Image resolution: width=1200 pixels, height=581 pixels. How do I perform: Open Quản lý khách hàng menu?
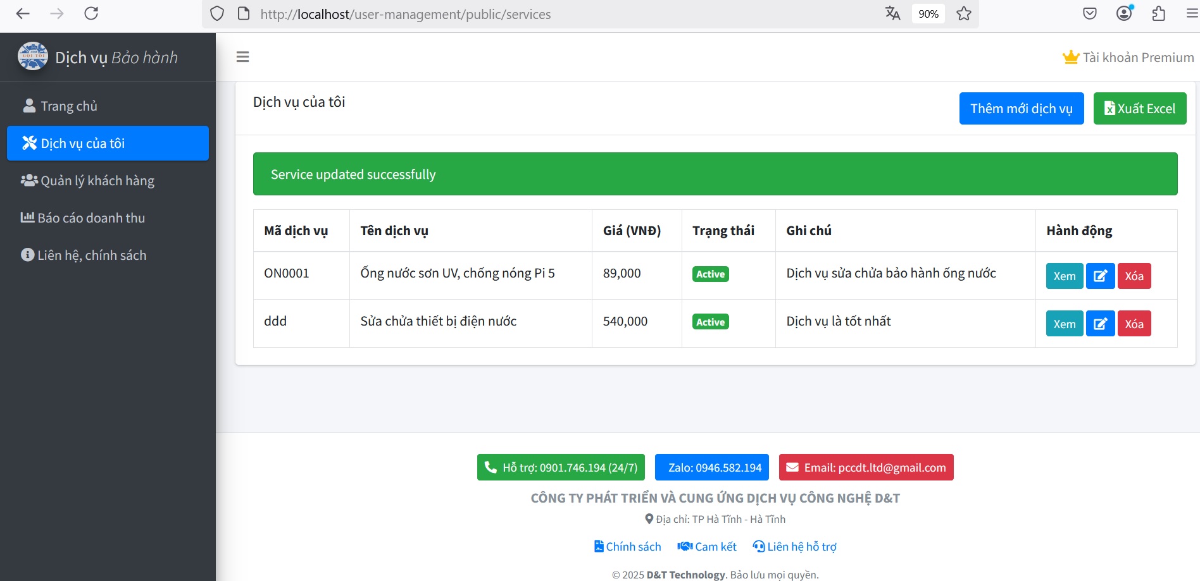[x=97, y=181]
